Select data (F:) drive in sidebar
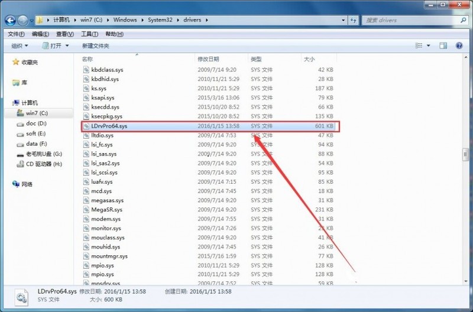The height and width of the screenshot is (312, 473). (x=32, y=144)
